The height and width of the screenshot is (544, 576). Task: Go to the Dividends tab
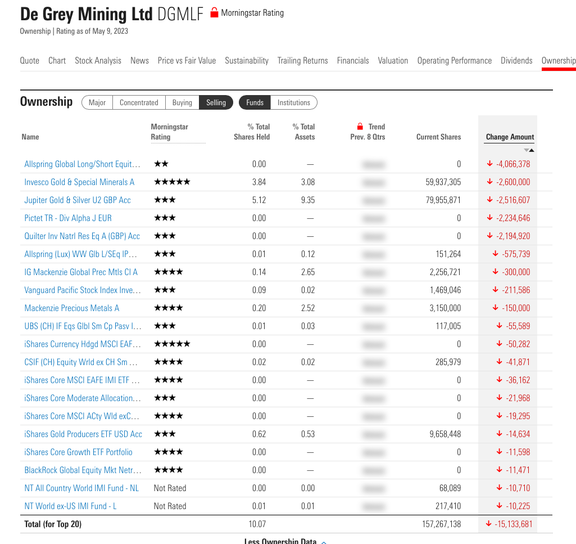coord(516,60)
